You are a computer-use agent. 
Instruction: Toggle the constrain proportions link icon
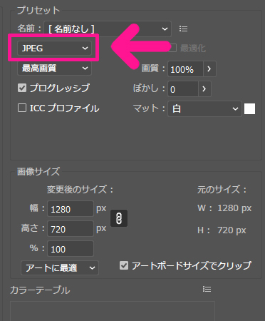[x=119, y=218]
